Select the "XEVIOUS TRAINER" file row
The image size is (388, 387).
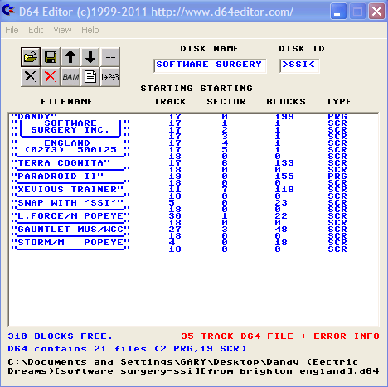[193, 189]
